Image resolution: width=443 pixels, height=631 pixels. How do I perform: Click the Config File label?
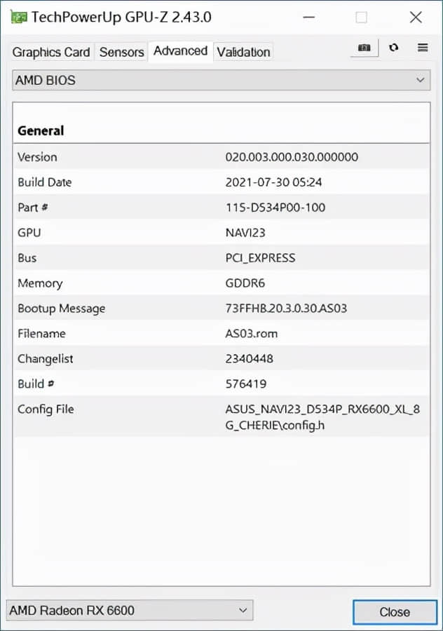(46, 409)
